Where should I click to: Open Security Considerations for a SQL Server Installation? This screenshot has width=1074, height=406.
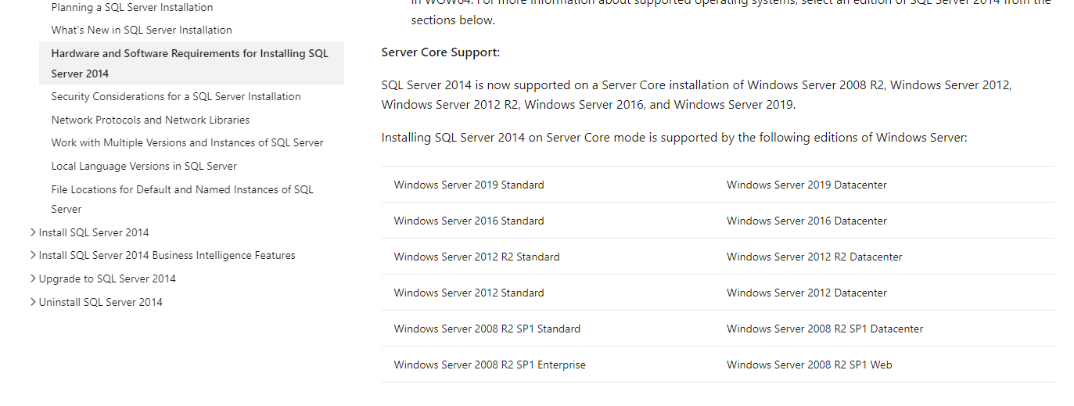click(x=176, y=96)
